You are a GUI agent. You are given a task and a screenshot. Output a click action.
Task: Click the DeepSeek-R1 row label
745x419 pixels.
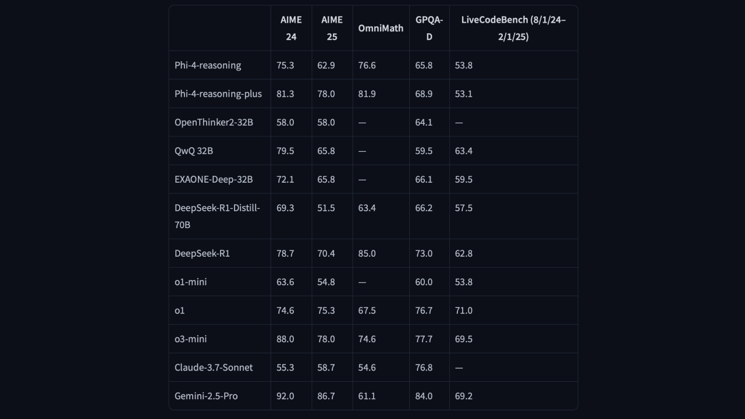point(202,253)
